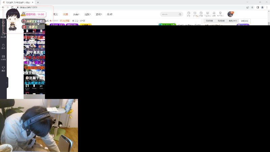Open a new browser tab
This screenshot has height=152, width=270.
coord(38,2)
